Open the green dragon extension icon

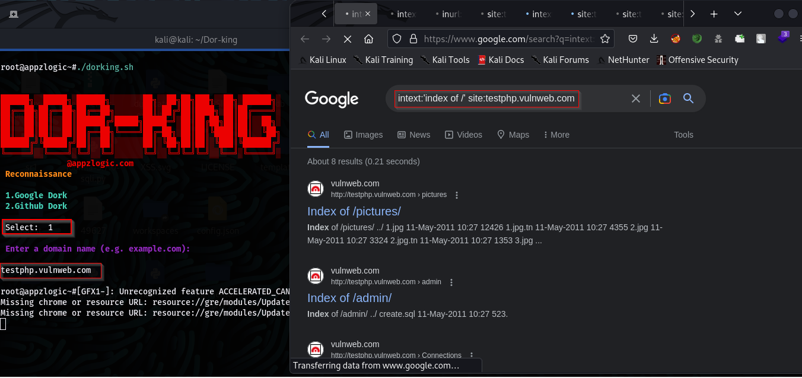[x=696, y=39]
